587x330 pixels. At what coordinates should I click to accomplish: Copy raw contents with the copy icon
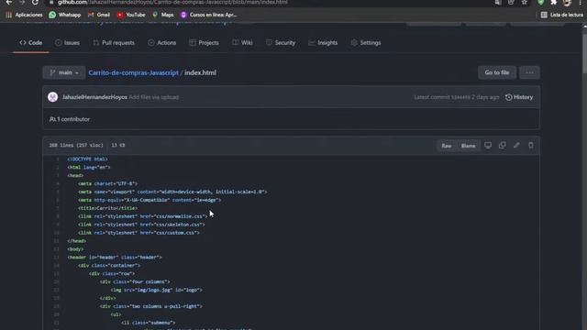point(502,145)
